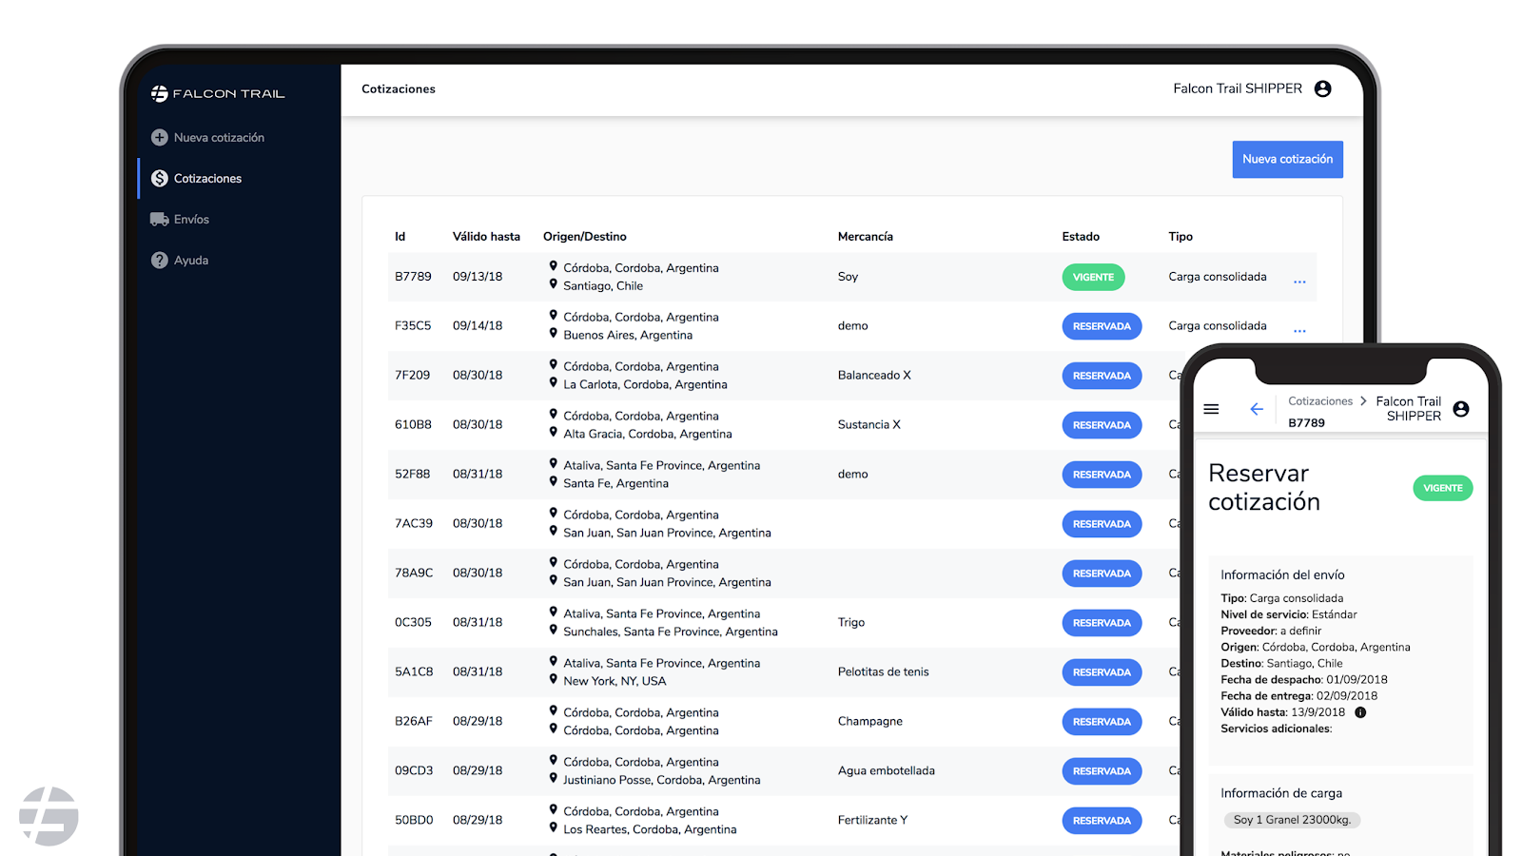Viewport: 1522px width, 856px height.
Task: Select quote id B26AF
Action: (414, 722)
